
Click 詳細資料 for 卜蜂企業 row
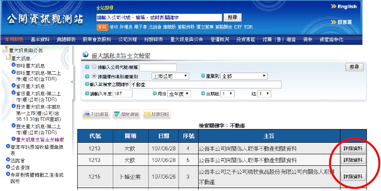pyautogui.click(x=353, y=176)
